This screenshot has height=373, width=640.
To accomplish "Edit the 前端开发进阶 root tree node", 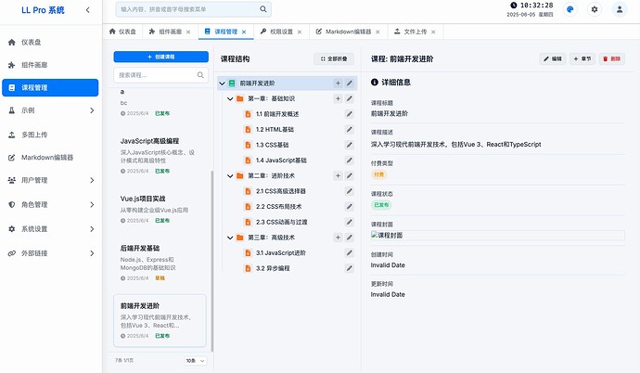I will [350, 84].
